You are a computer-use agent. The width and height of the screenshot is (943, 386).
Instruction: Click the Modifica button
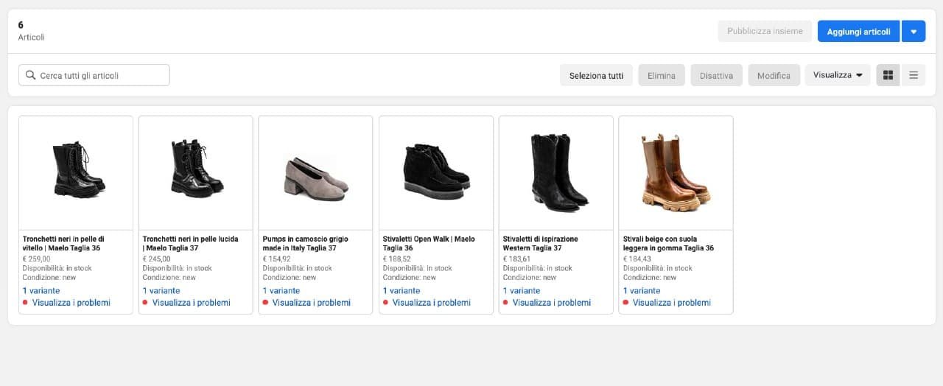pos(774,76)
